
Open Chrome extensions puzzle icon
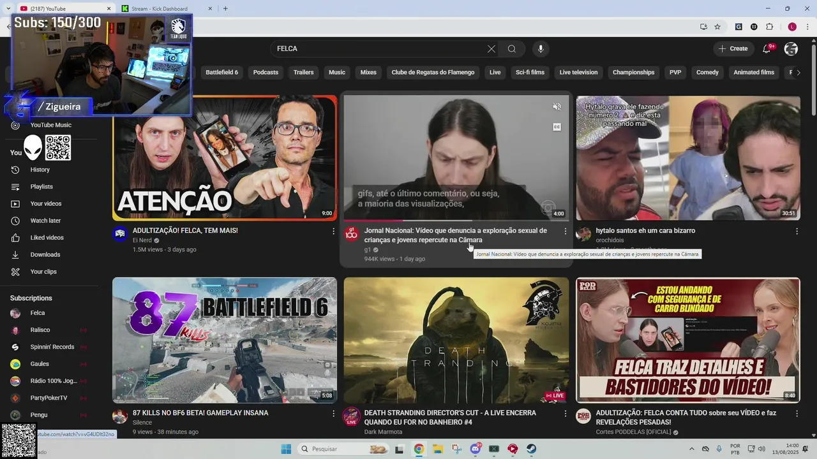tap(769, 27)
